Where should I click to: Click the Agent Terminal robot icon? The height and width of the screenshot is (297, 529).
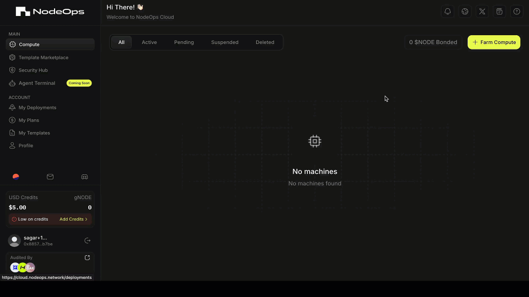click(x=12, y=83)
